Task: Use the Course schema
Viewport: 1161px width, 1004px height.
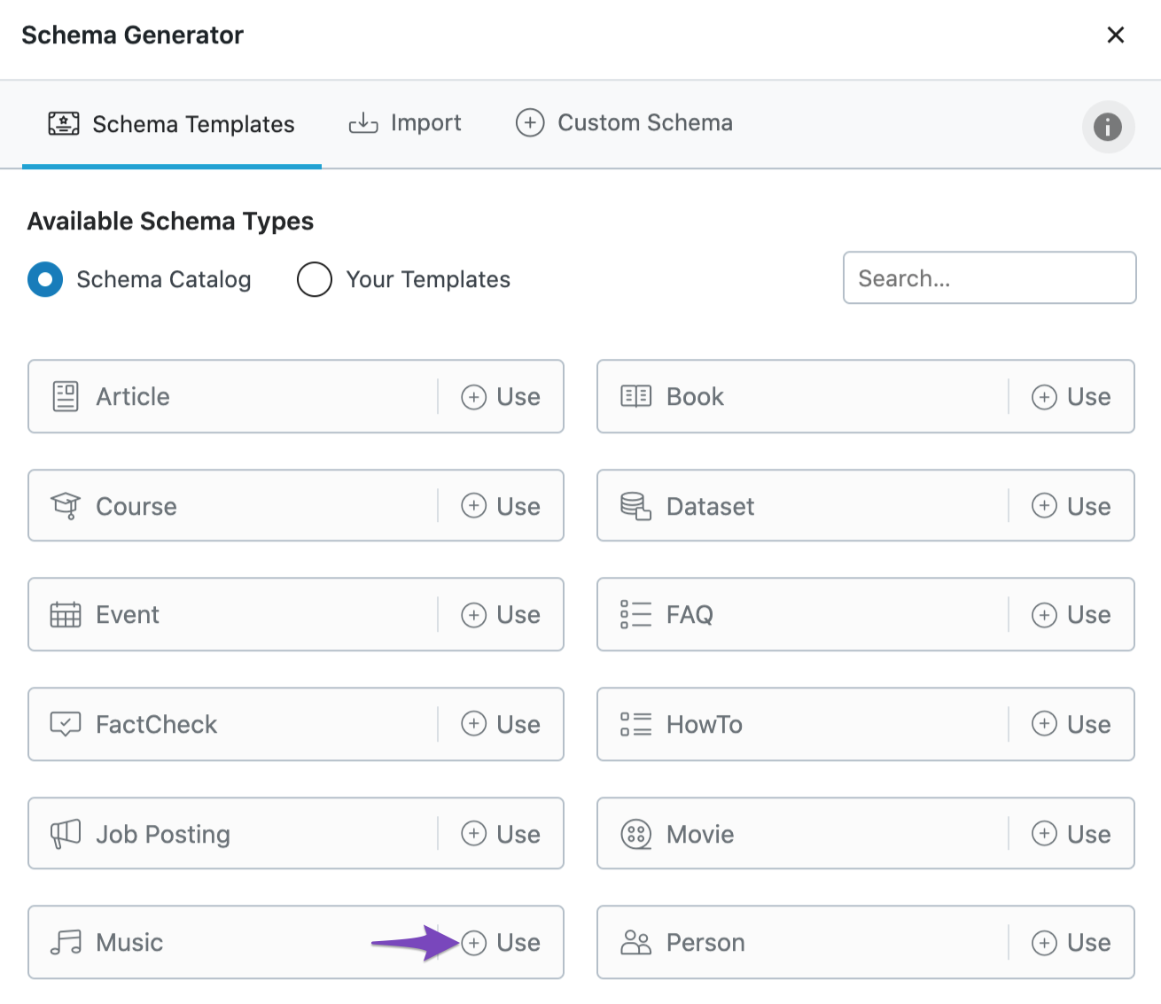Action: (x=501, y=506)
